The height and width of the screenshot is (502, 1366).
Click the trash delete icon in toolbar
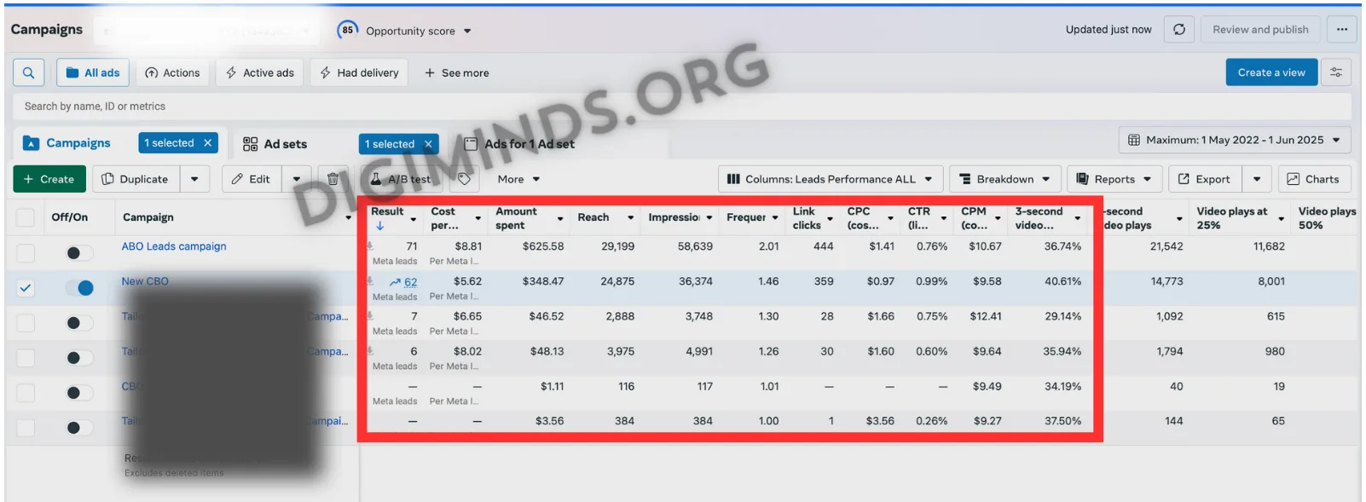click(x=333, y=179)
